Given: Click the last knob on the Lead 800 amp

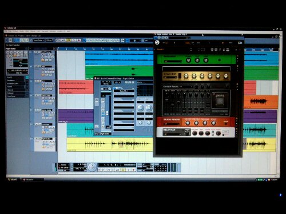Looking at the screenshot, I should click(226, 76).
